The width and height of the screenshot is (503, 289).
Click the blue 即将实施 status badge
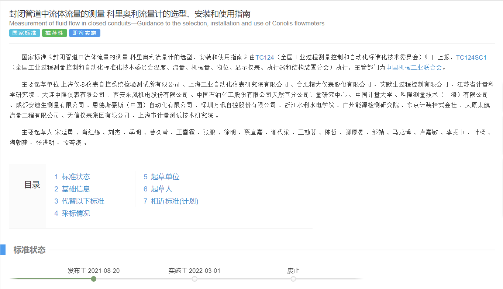(x=85, y=33)
